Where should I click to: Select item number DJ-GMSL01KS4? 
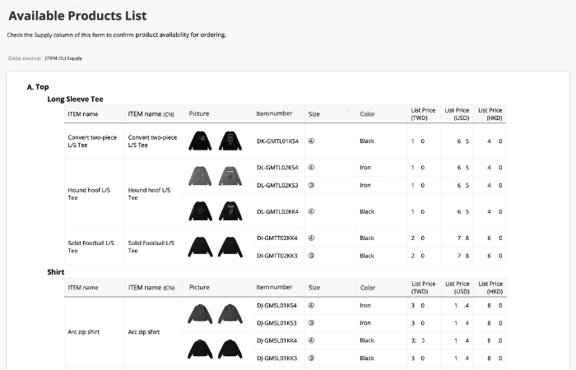click(x=276, y=305)
